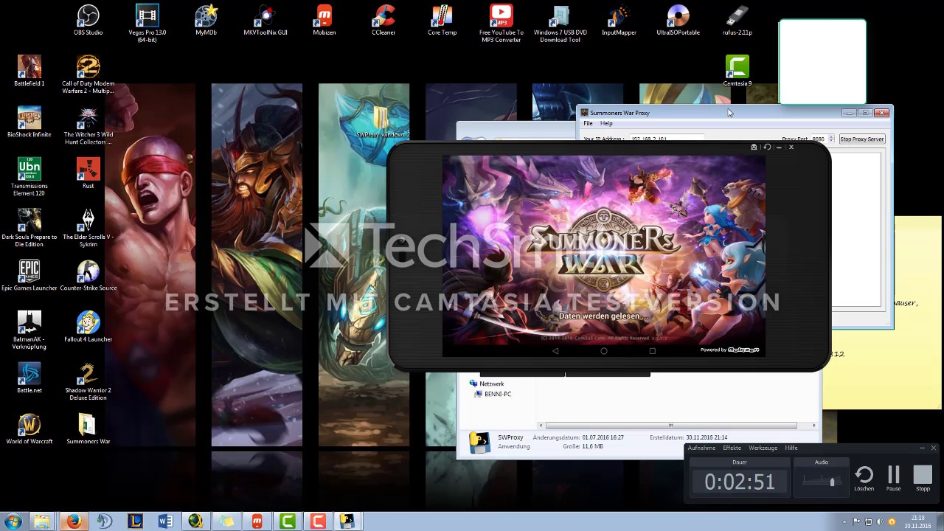944x531 pixels.
Task: Open Hilfe menu in Camtasia recorder
Action: (x=791, y=448)
